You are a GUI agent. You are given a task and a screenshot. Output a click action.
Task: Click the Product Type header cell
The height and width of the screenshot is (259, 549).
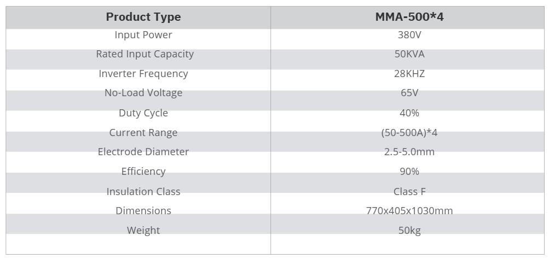(x=143, y=17)
